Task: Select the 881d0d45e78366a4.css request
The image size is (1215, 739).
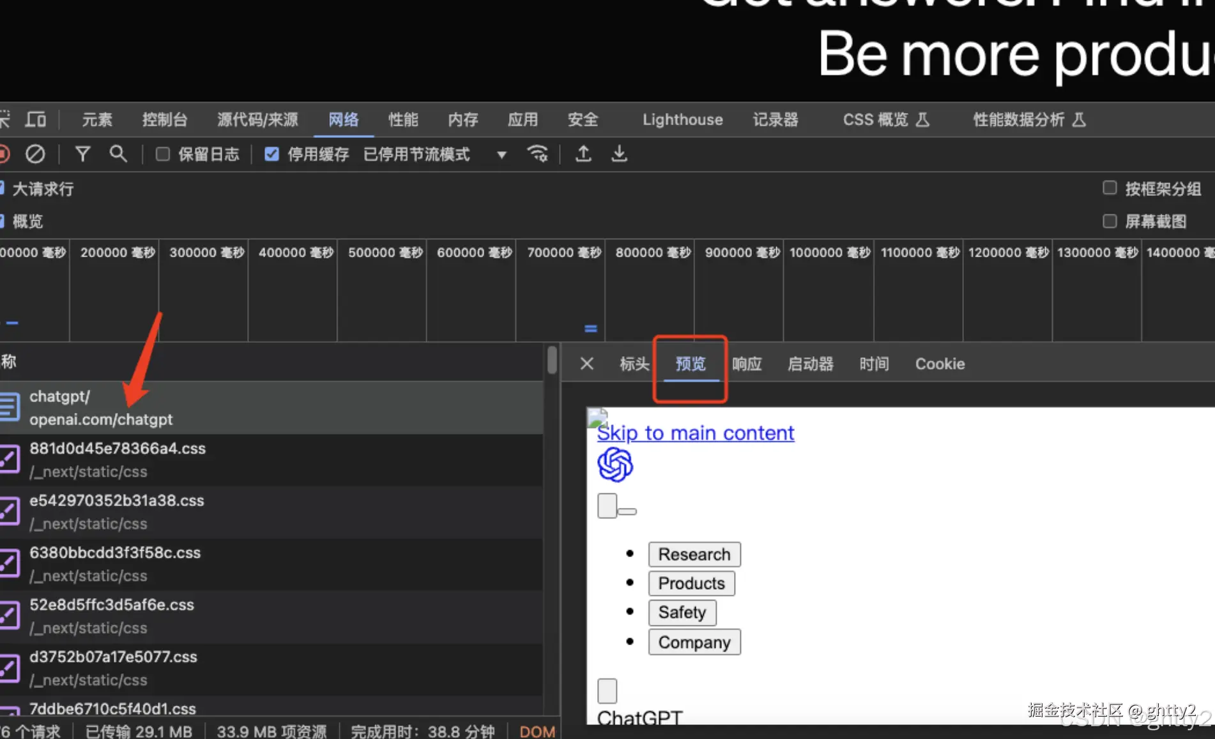Action: (x=271, y=460)
